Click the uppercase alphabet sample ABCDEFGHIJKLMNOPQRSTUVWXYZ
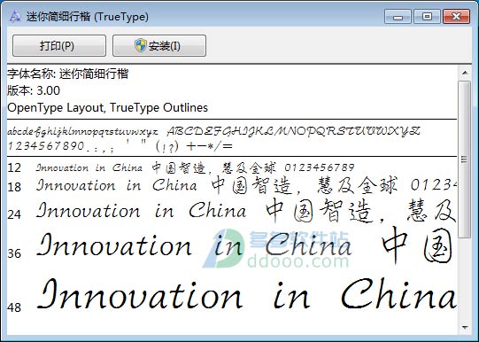 (x=294, y=131)
